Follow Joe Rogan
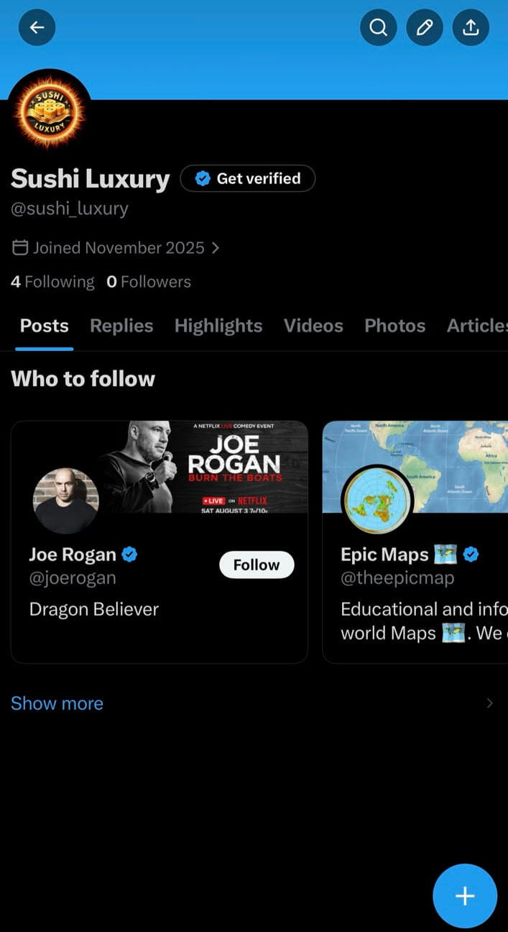This screenshot has height=932, width=508. click(x=257, y=565)
